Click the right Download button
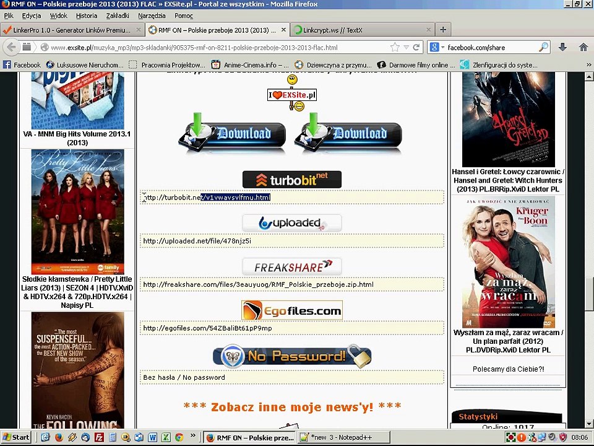This screenshot has height=446, width=594. pos(348,133)
